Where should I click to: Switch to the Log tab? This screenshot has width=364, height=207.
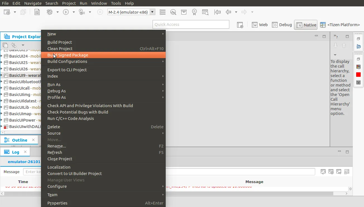point(16,152)
